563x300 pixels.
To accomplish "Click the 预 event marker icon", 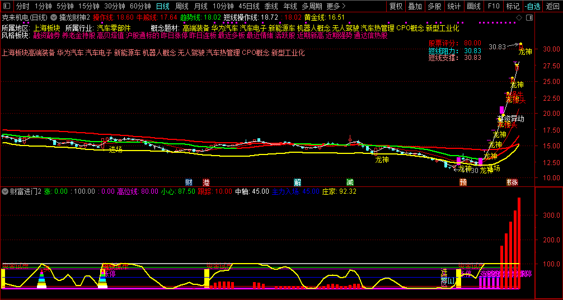I will click(463, 182).
